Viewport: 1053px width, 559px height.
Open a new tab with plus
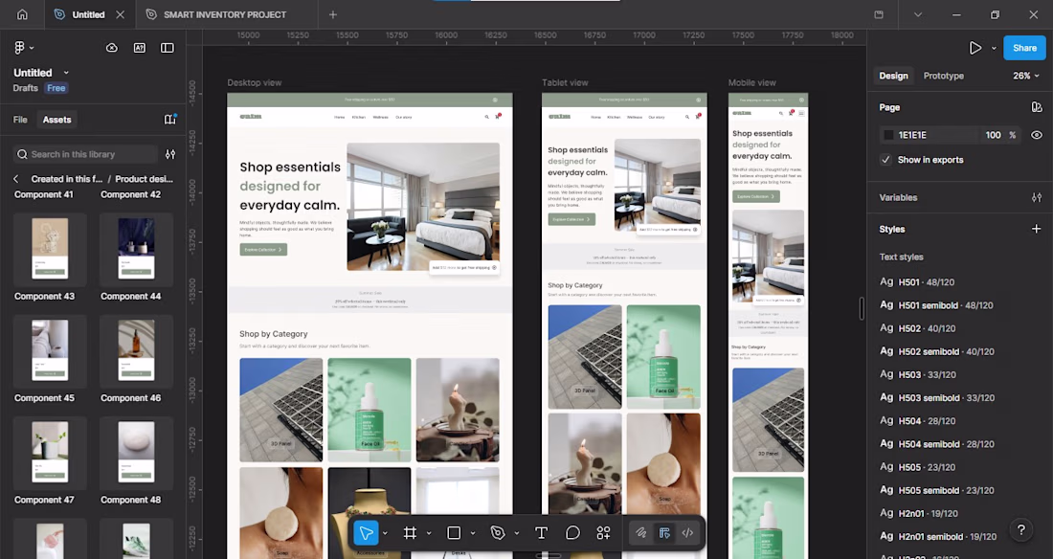coord(333,14)
